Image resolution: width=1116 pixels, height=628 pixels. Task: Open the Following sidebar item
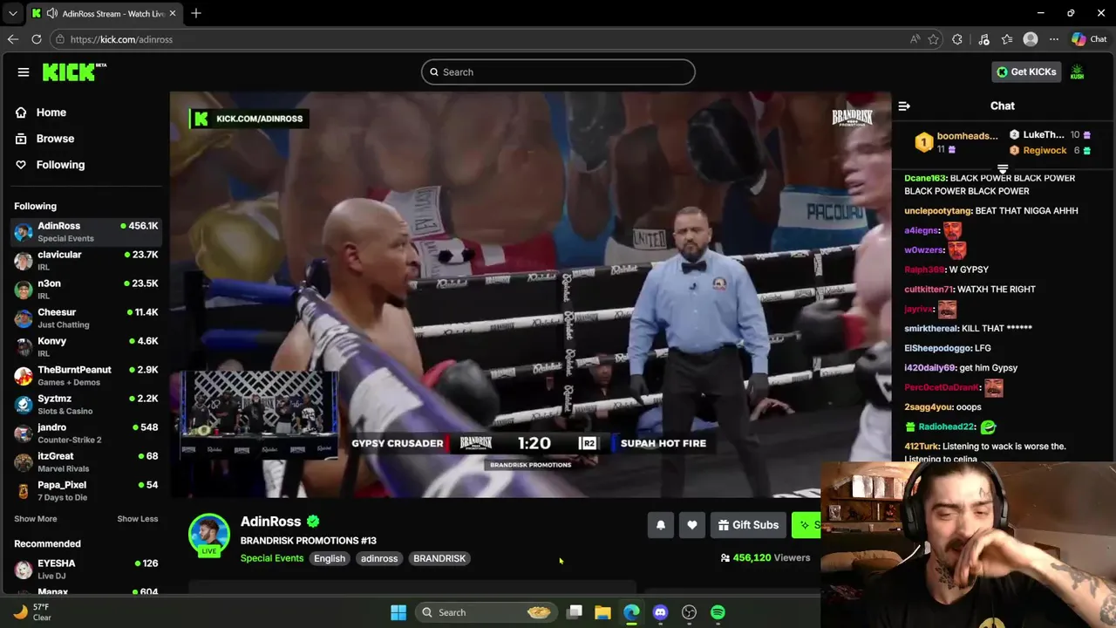[60, 165]
